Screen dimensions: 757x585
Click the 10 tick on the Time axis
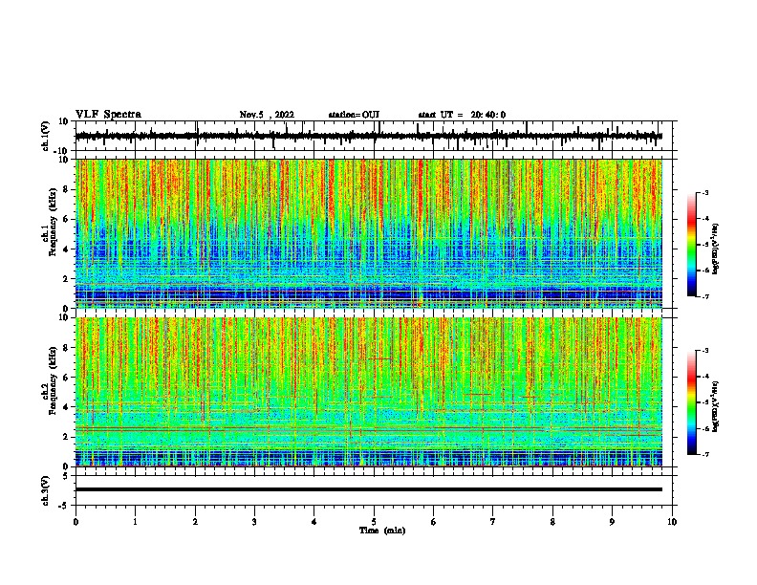pos(672,522)
